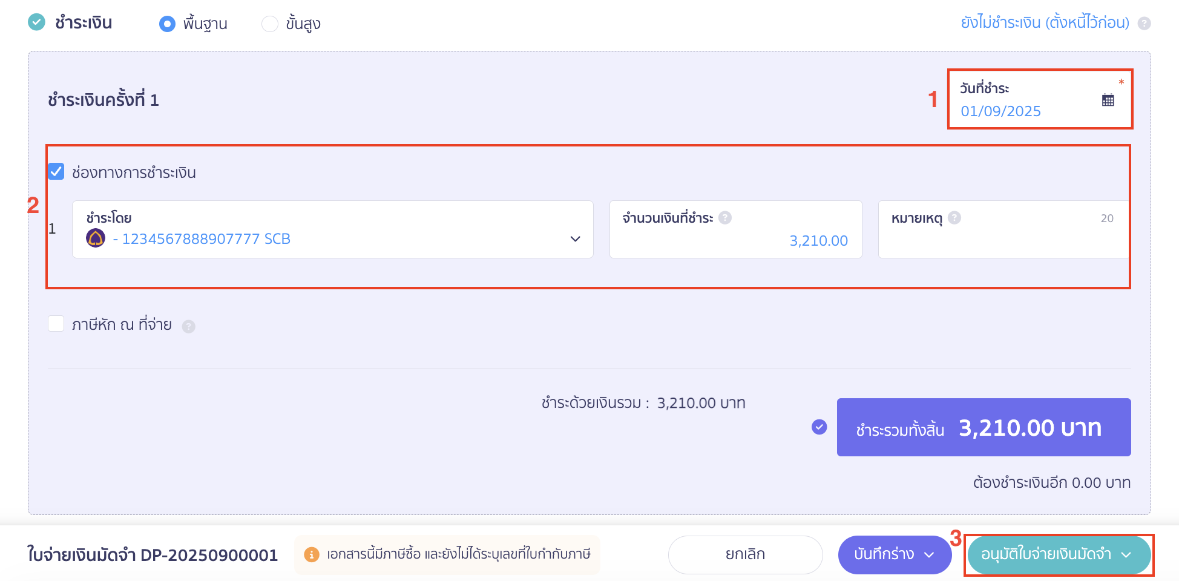Screen dimensions: 1179x581
Task: Click the info icon in the tax notice banner
Action: 312,554
